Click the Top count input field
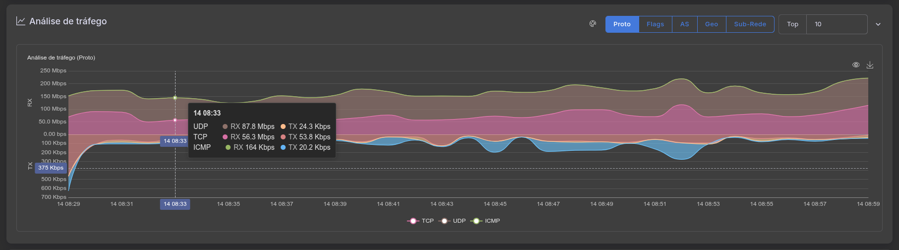The height and width of the screenshot is (250, 899). (837, 24)
